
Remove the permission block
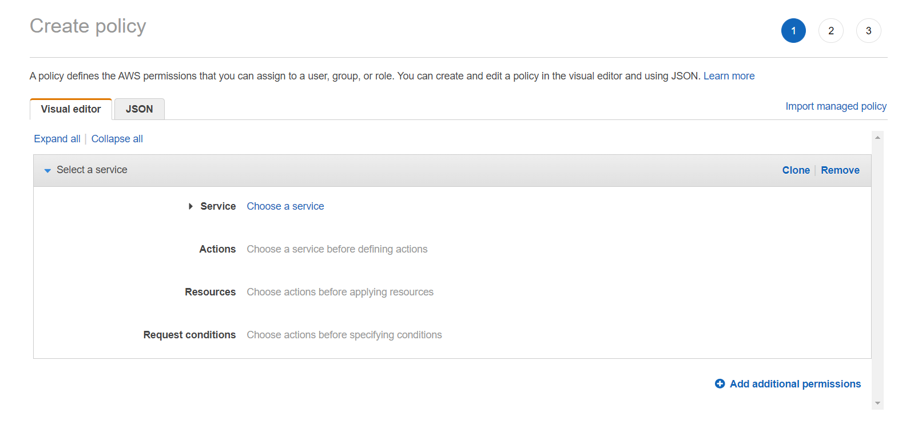point(840,170)
